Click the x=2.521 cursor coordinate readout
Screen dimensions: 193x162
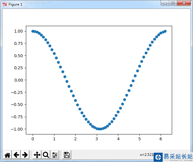pos(147,154)
